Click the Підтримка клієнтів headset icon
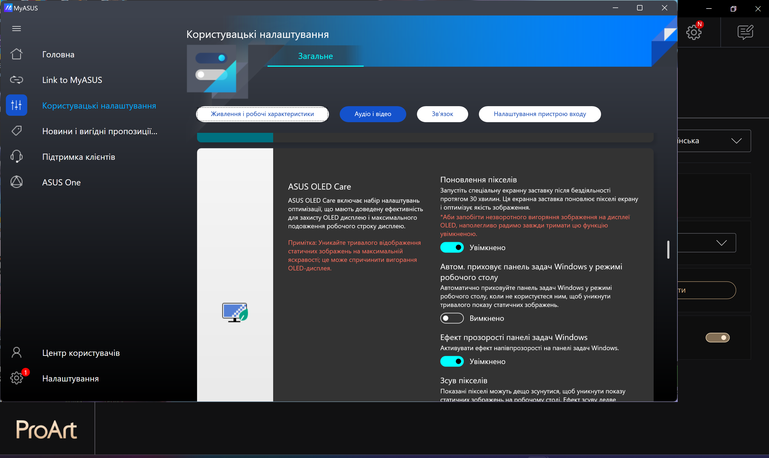 [16, 157]
